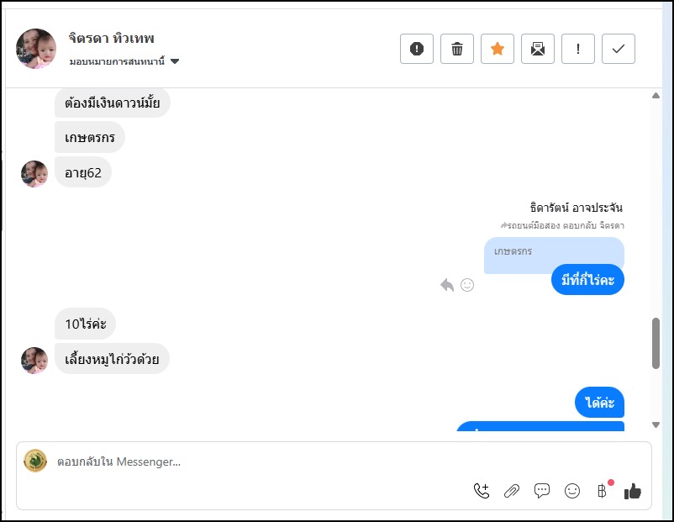Add emoji reaction to the มีที่กี่ไร่คะ message
674x522 pixels.
coord(467,285)
